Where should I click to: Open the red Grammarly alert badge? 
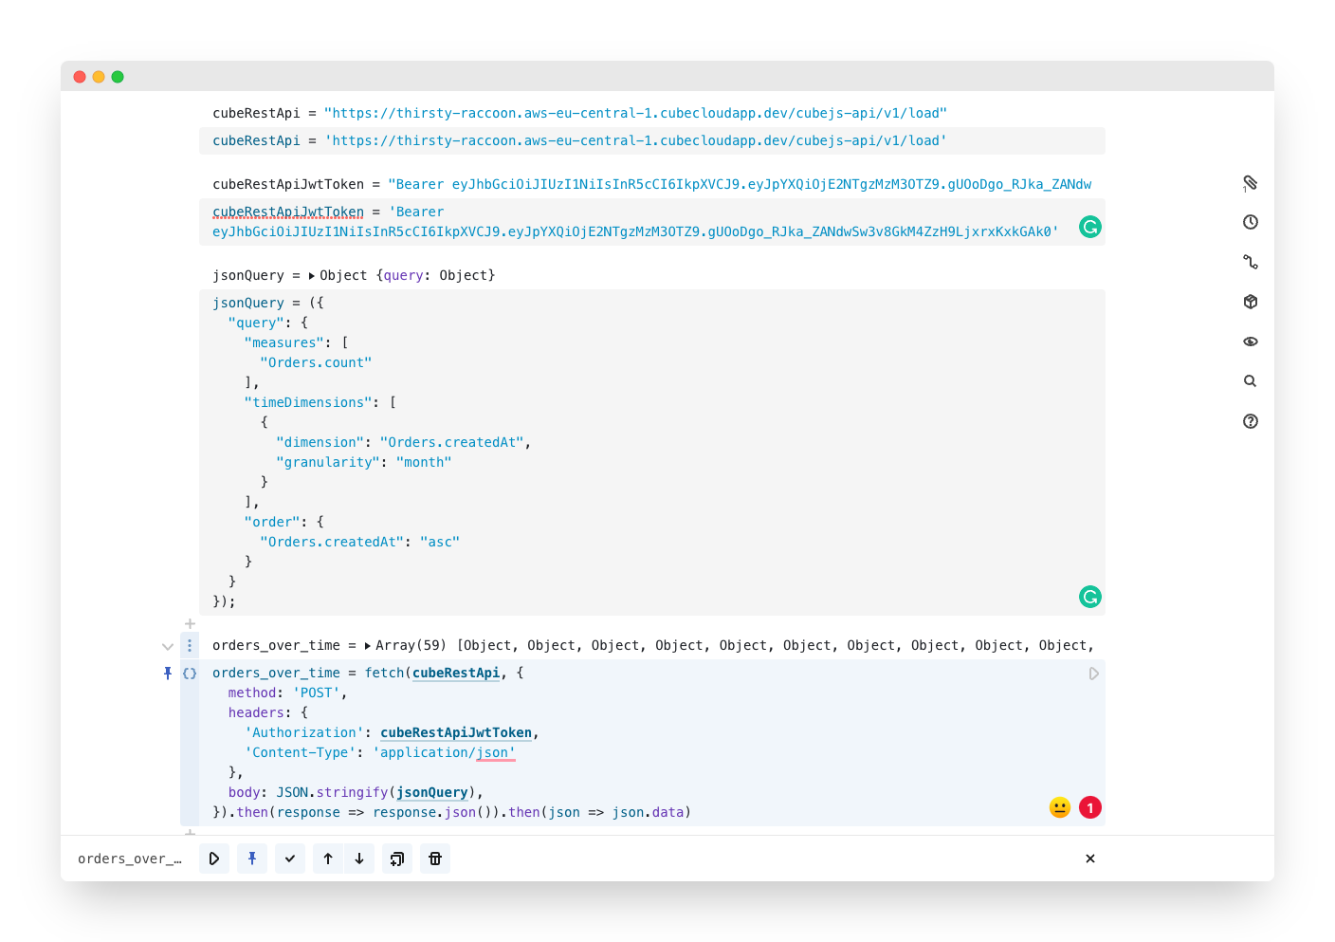click(x=1090, y=807)
